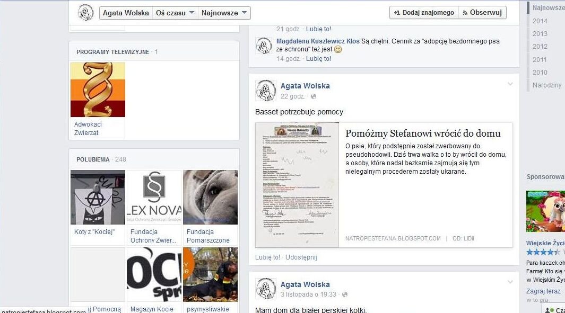Viewport: 565px width, 313px height.
Task: Open Magdalena Kuszlewicz Klos commenter avatar
Action: pos(264,46)
